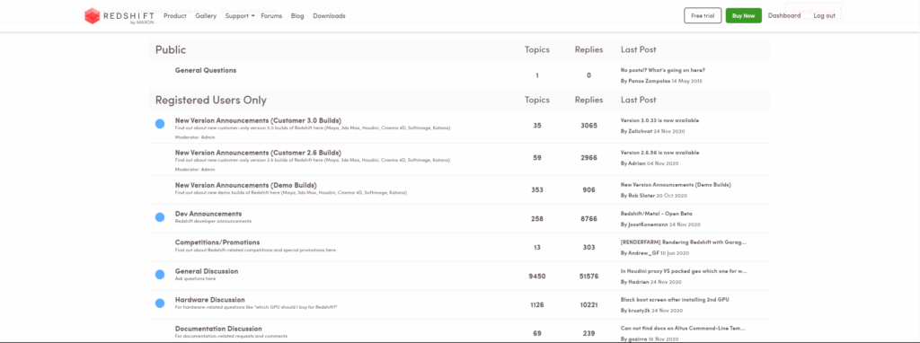Click blue unread dot beside General Discussion
The image size is (920, 343).
[160, 275]
